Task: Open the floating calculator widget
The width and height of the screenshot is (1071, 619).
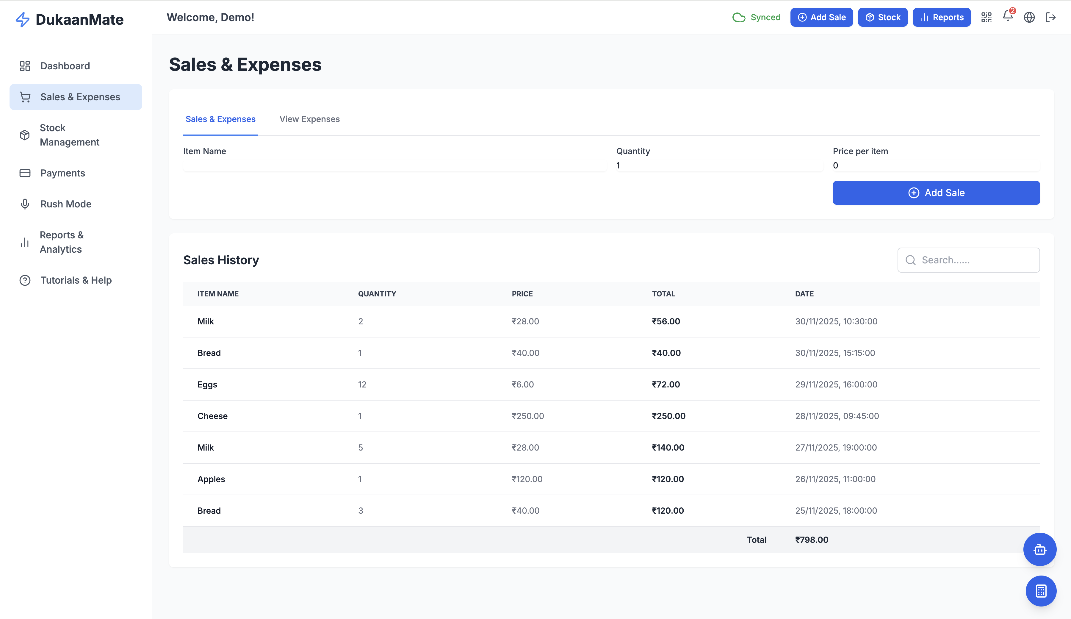Action: 1040,590
